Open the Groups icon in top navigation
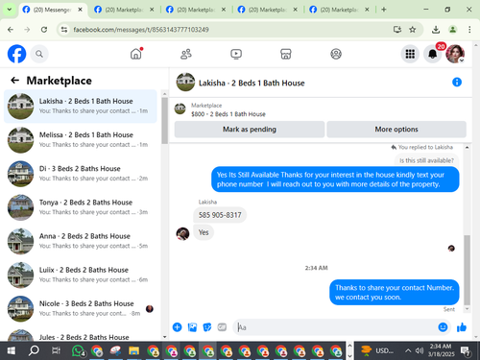 (x=336, y=54)
